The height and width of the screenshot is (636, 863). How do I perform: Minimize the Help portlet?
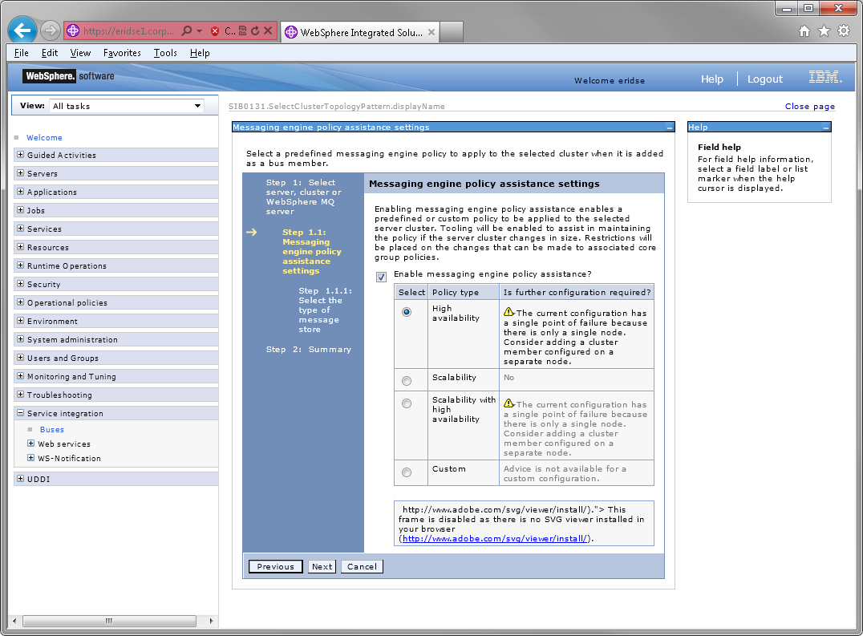click(x=825, y=128)
